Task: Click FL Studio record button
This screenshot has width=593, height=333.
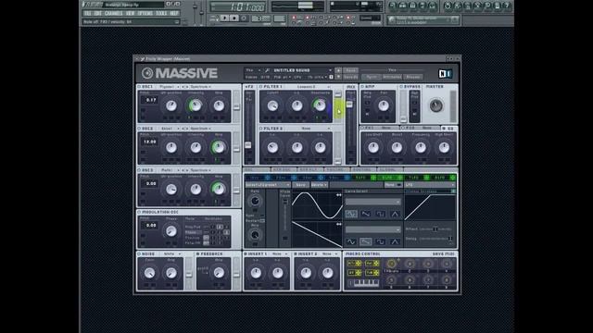Action: (x=244, y=18)
